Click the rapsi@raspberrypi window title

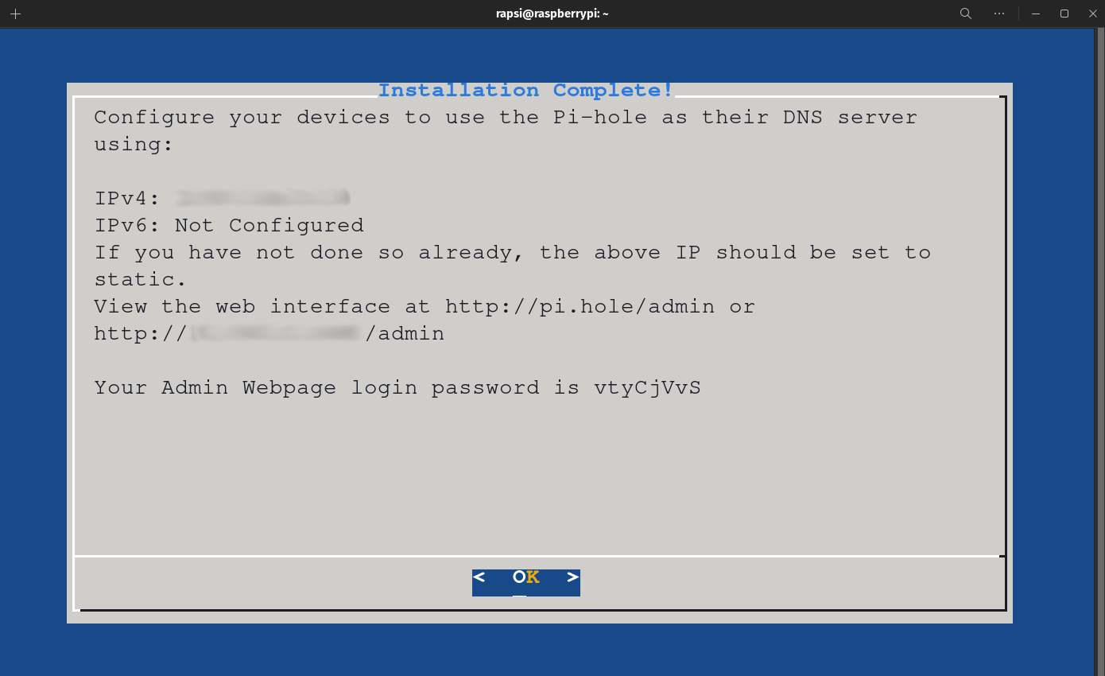tap(552, 14)
